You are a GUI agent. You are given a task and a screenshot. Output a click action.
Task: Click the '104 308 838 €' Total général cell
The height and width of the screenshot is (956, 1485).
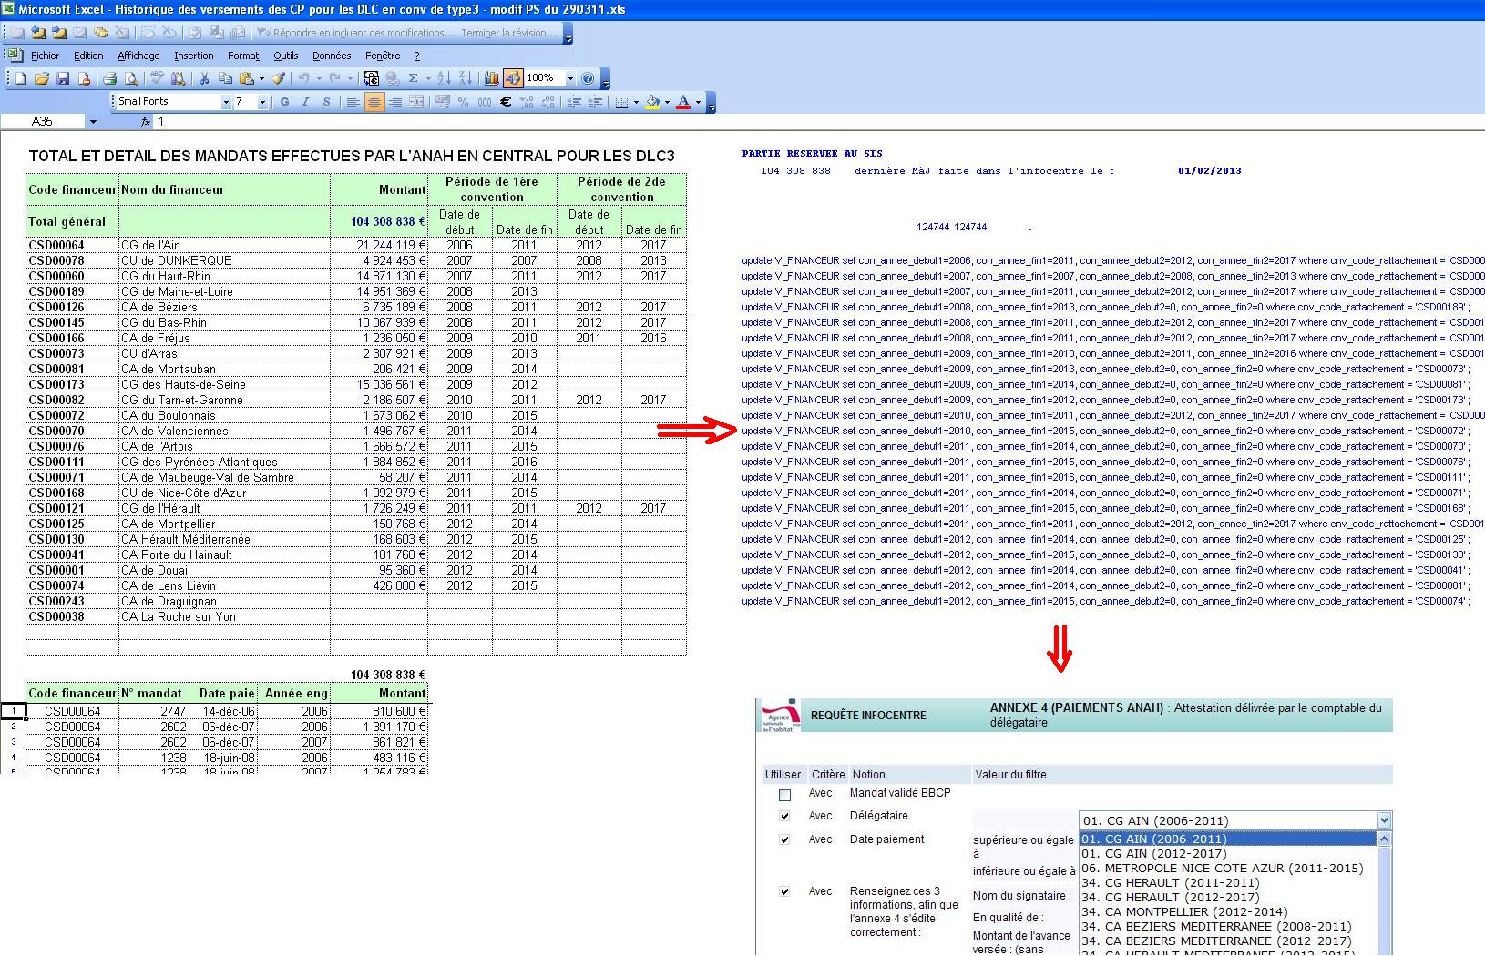pos(379,221)
